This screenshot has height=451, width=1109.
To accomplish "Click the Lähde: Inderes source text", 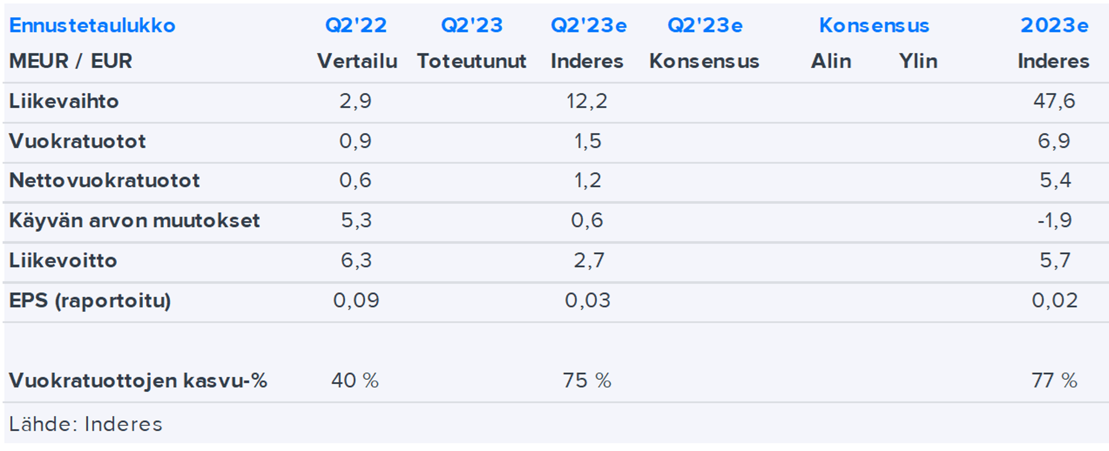I will click(86, 424).
